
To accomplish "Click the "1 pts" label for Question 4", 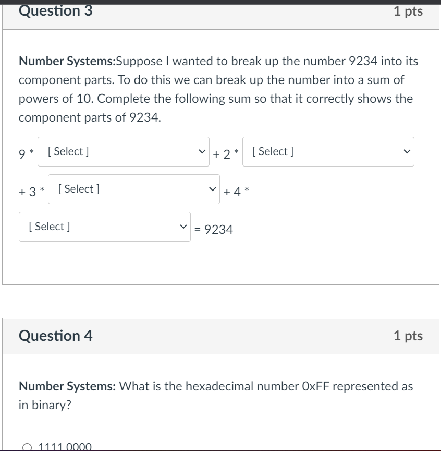I will [x=408, y=336].
